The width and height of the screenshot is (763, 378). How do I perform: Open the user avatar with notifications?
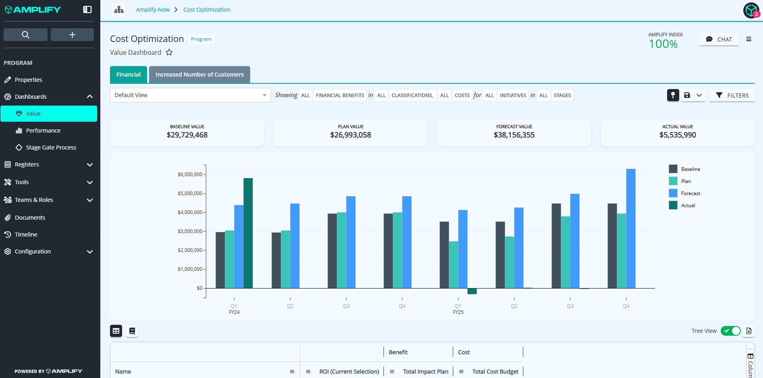tap(751, 10)
